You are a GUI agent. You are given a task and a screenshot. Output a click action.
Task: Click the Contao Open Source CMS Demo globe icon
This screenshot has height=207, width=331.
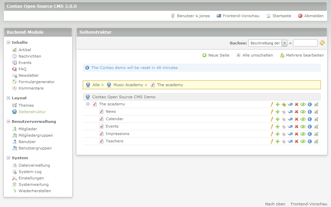tap(87, 97)
